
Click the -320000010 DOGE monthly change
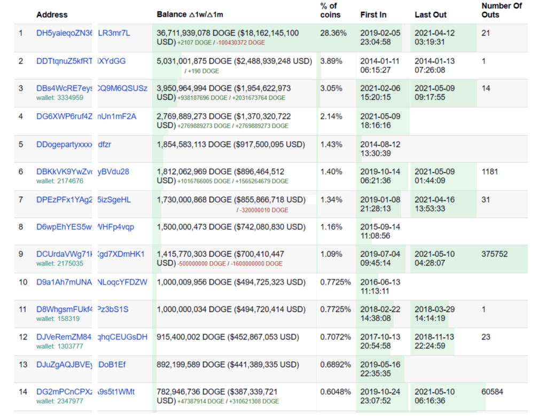click(264, 210)
